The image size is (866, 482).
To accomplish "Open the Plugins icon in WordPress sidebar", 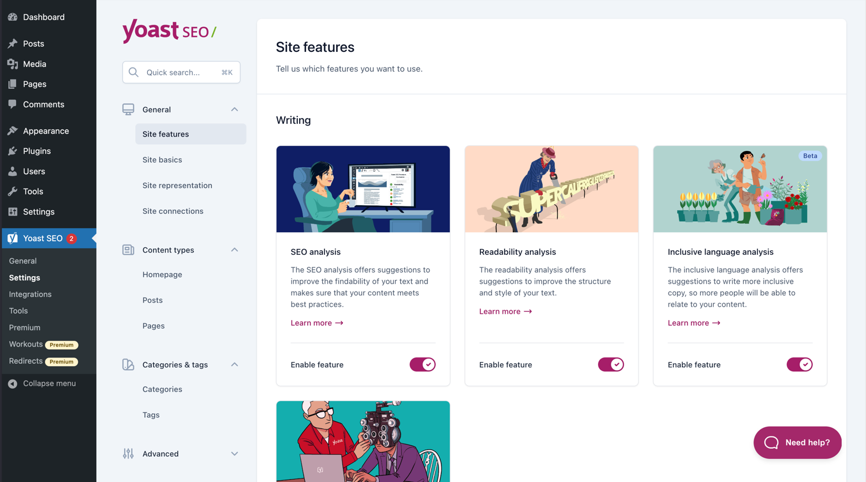I will pos(13,150).
